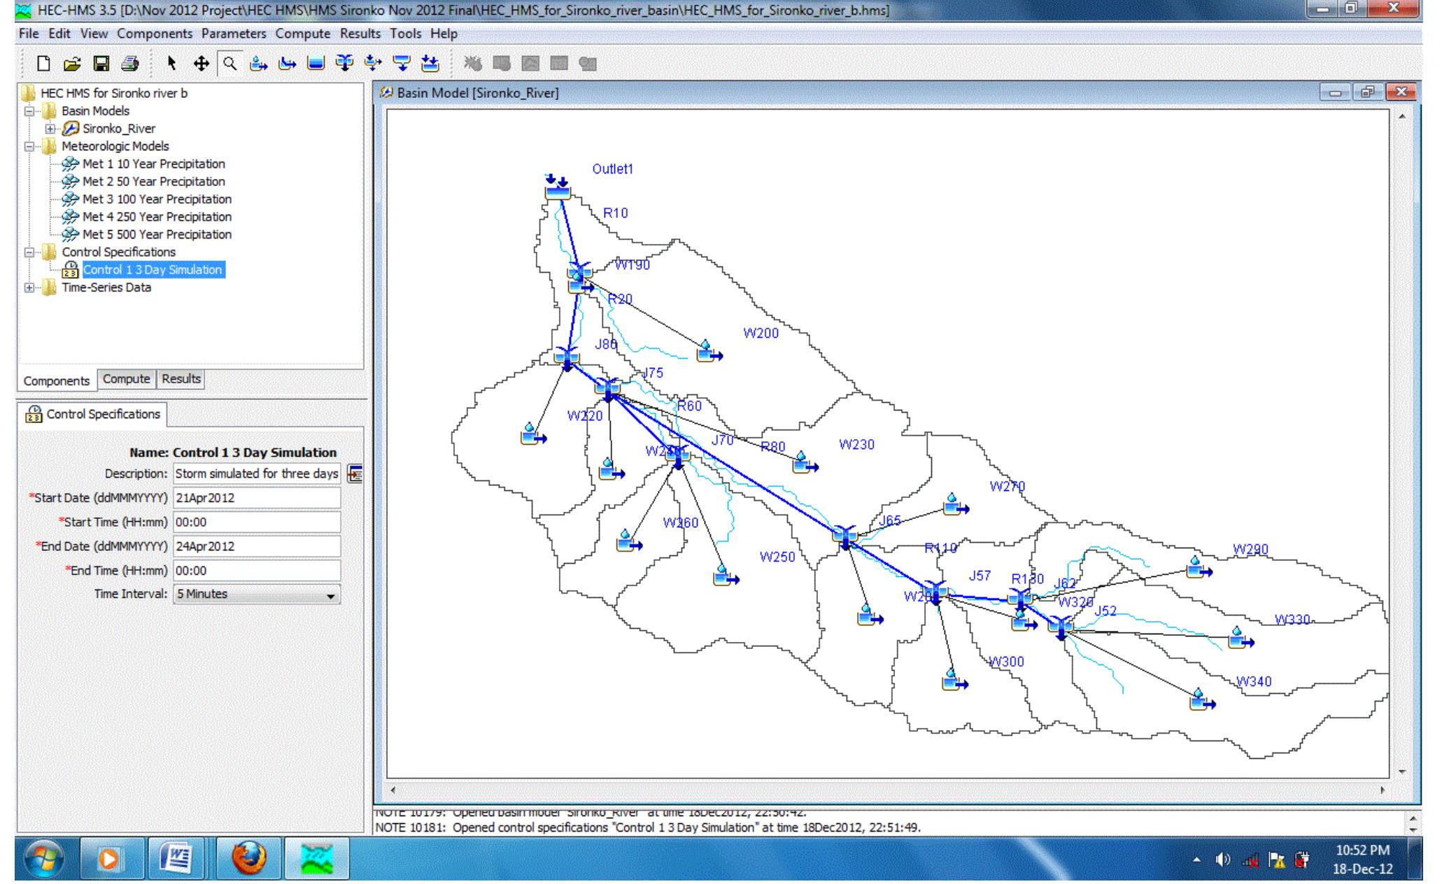Open the Description editor button beside the description field
The width and height of the screenshot is (1442, 884).
point(355,474)
